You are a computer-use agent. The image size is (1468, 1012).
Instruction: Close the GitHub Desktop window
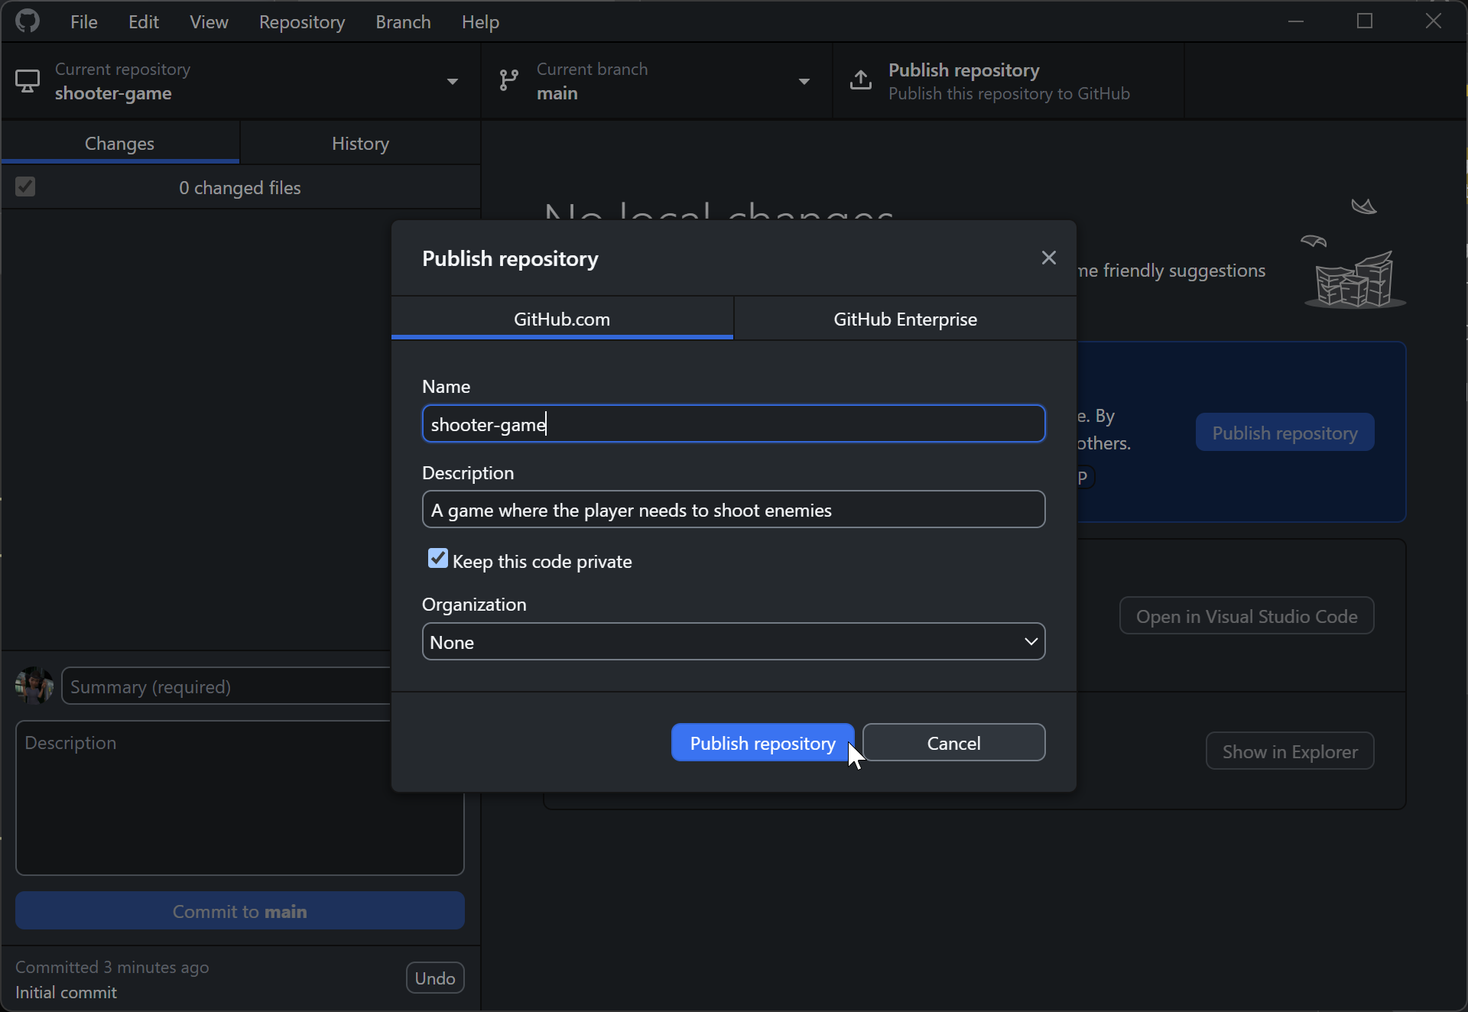tap(1433, 21)
